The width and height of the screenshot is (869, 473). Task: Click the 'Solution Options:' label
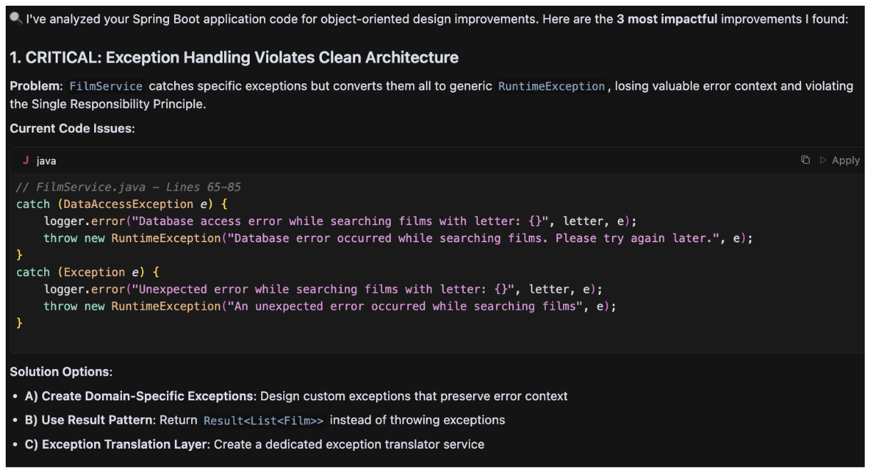pyautogui.click(x=61, y=372)
